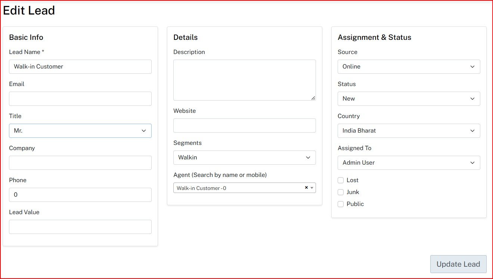Viewport: 493px width, 279px height.
Task: Focus the Description text area
Action: [x=244, y=80]
